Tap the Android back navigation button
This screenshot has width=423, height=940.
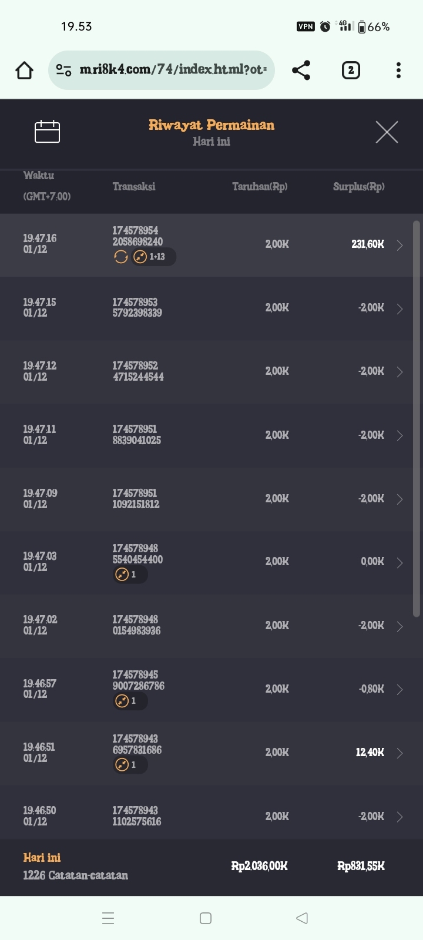coord(302,918)
